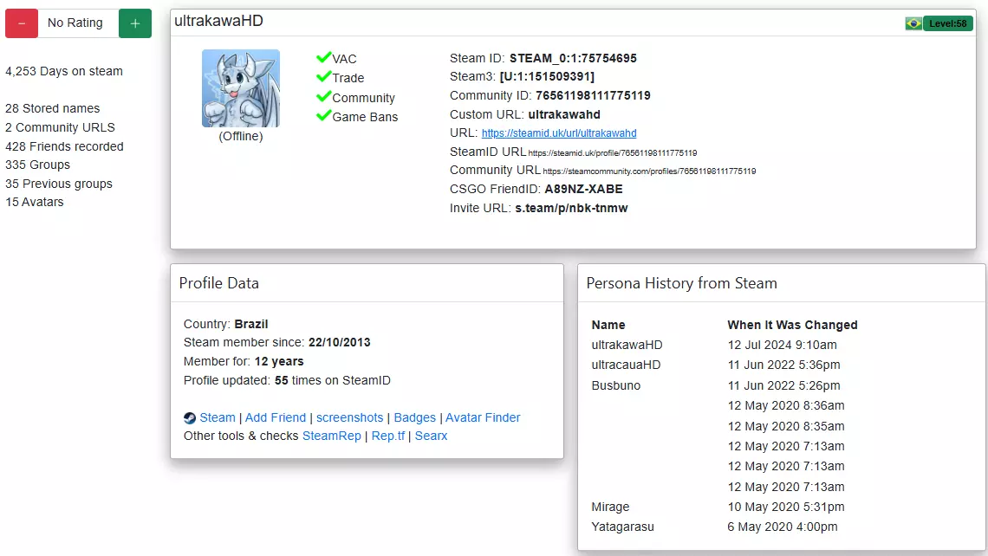Viewport: 988px width, 556px height.
Task: Open the screenshots link
Action: point(350,417)
